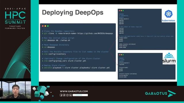Click the Twitter icon in the footer
This screenshot has height=103, width=184.
pos(64,95)
